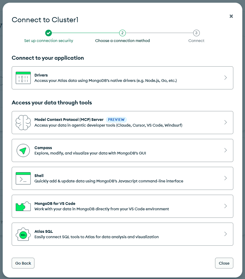The height and width of the screenshot is (279, 245).
Task: Click the PREVIEW badge on MCP Server
Action: coord(116,119)
